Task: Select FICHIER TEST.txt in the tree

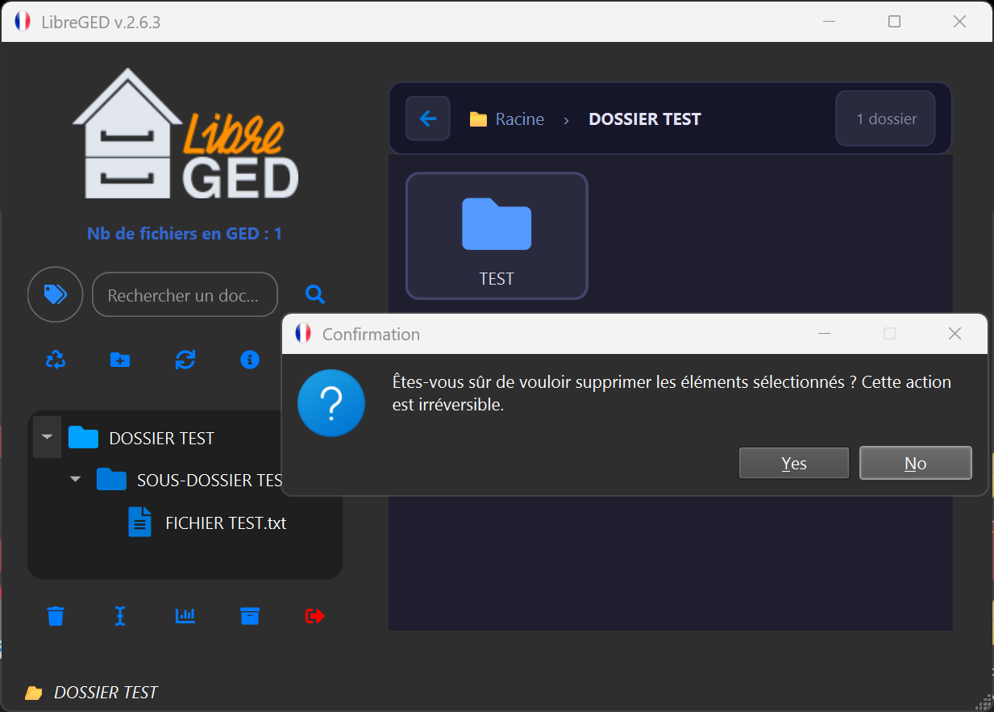Action: pos(225,523)
